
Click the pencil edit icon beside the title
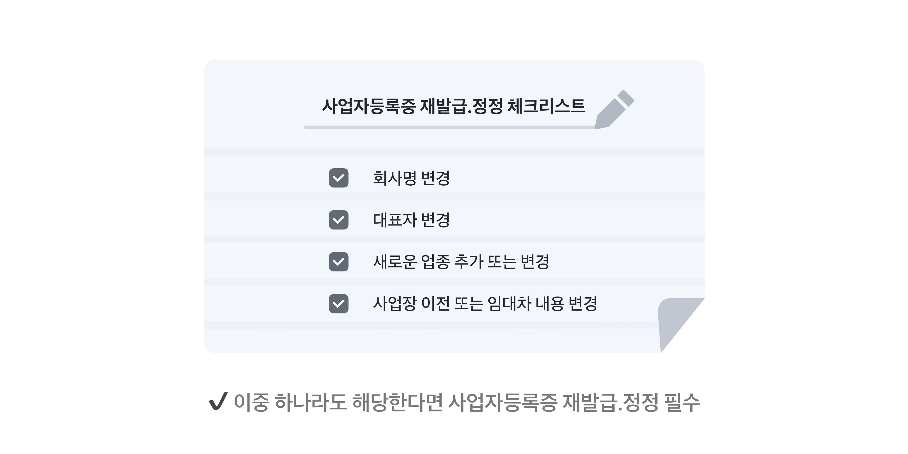pos(614,110)
